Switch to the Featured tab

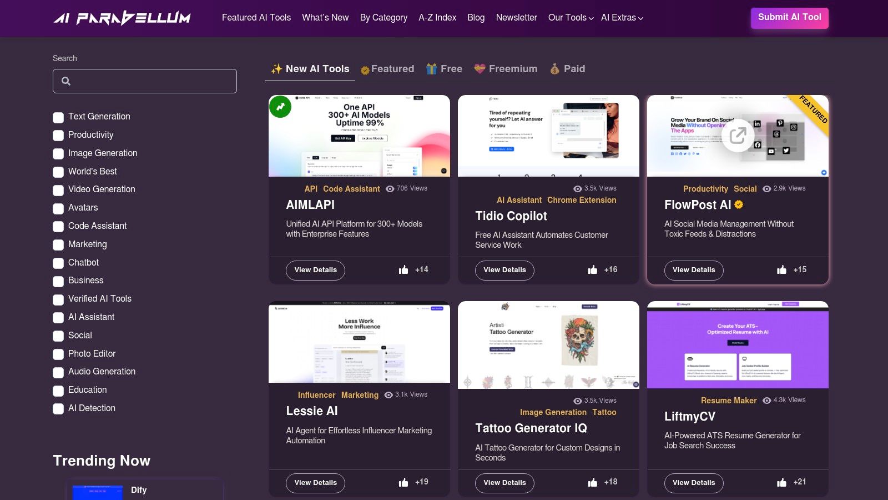(387, 69)
